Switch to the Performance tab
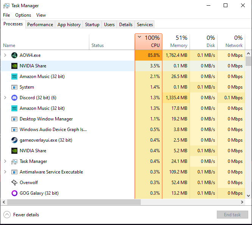 click(x=40, y=25)
